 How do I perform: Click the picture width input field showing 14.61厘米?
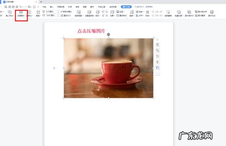pos(52,15)
